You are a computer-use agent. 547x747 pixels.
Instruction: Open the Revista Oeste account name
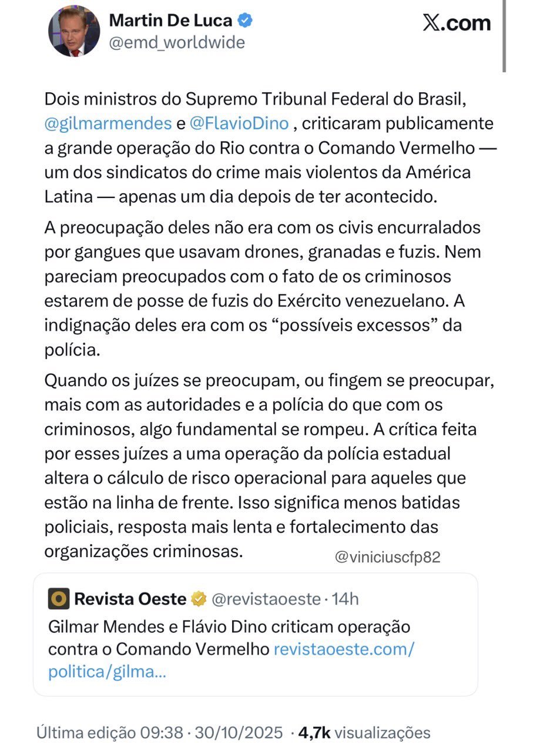coord(130,599)
